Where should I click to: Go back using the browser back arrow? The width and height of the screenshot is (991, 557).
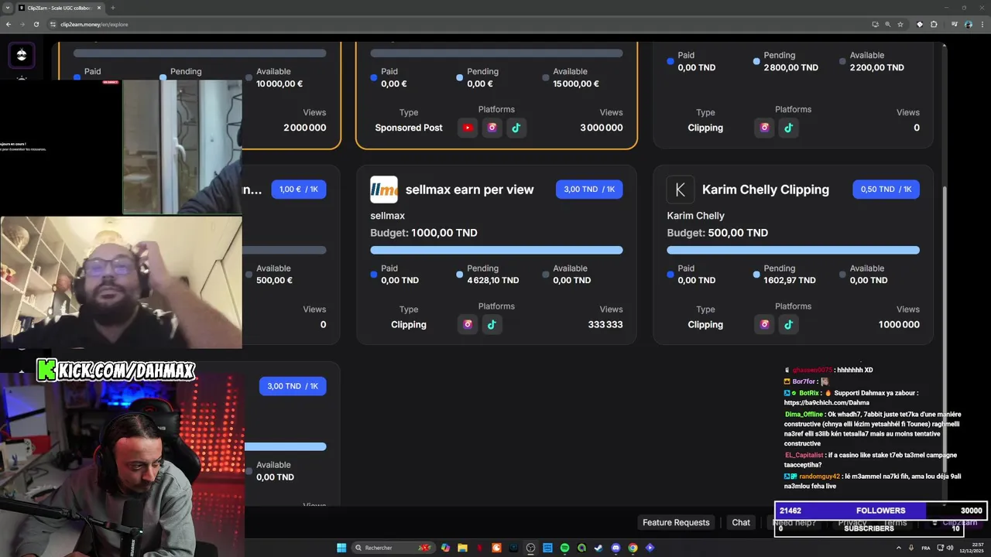[x=9, y=24]
